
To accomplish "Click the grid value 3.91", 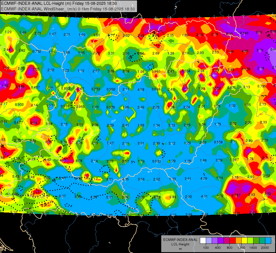I will (141, 143).
